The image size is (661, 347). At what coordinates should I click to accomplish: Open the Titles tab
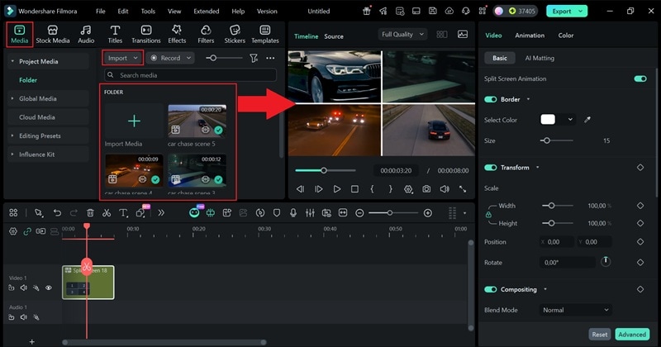(115, 34)
